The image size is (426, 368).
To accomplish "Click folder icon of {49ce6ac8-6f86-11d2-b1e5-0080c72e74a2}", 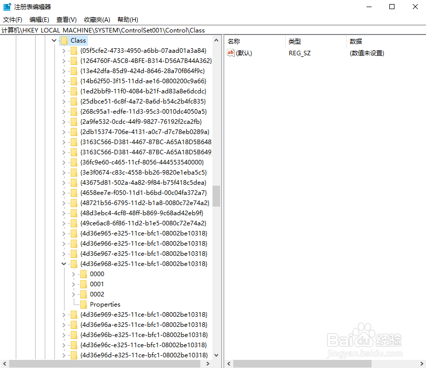I will click(x=74, y=223).
